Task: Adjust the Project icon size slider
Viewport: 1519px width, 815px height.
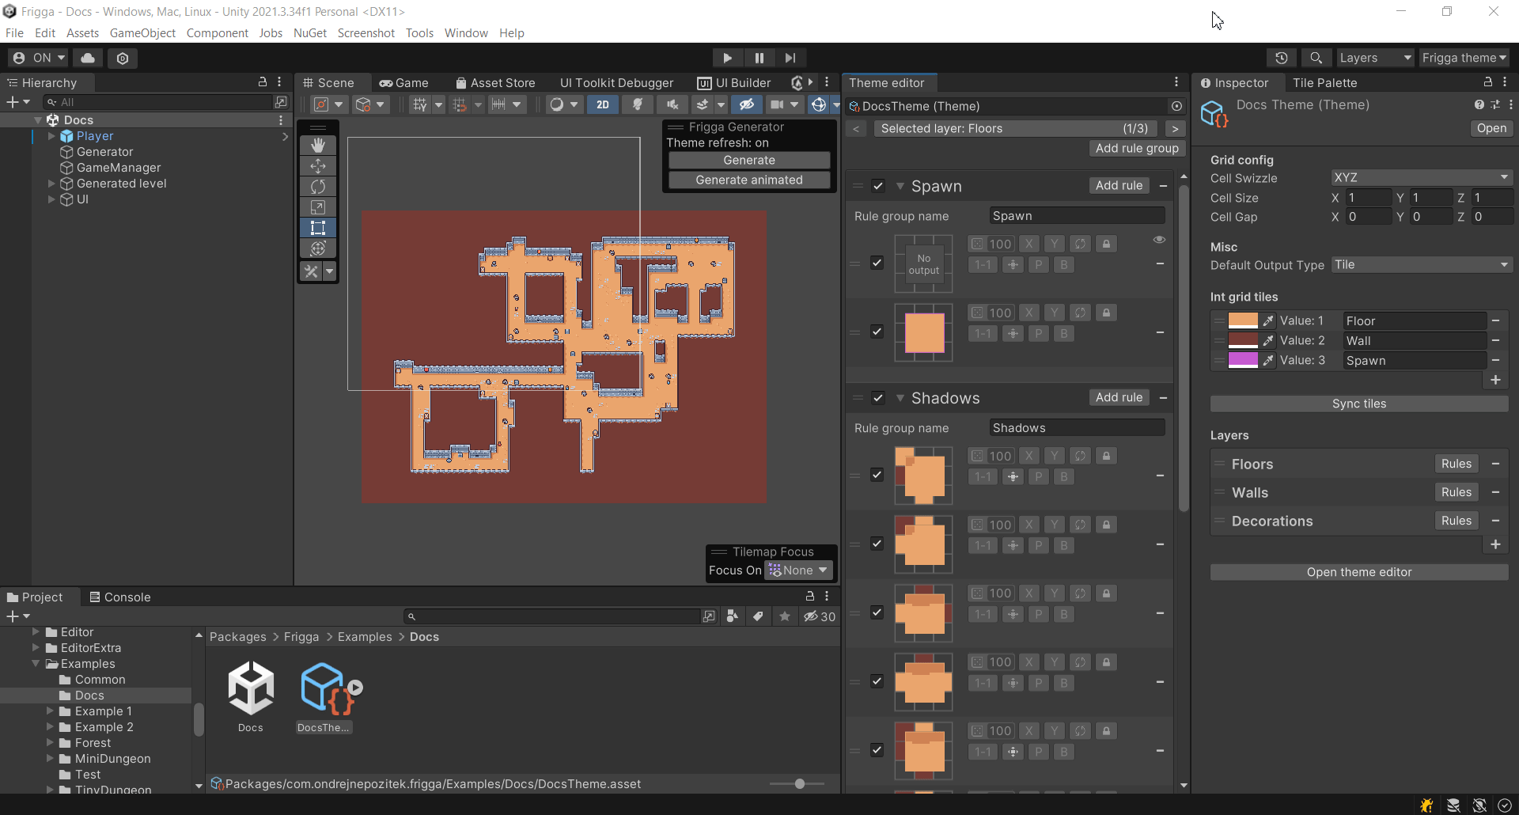Action: tap(797, 783)
